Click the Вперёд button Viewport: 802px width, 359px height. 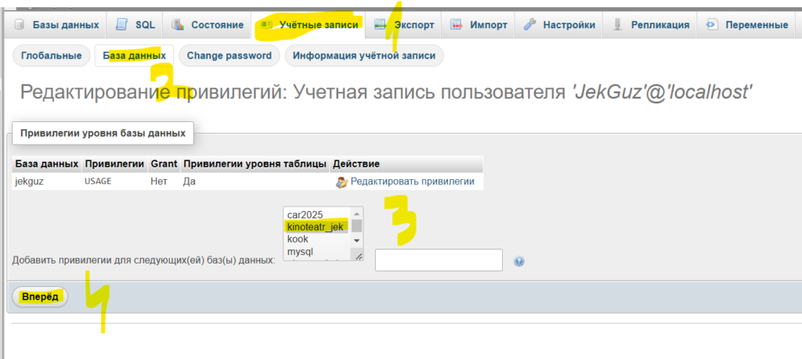[40, 296]
